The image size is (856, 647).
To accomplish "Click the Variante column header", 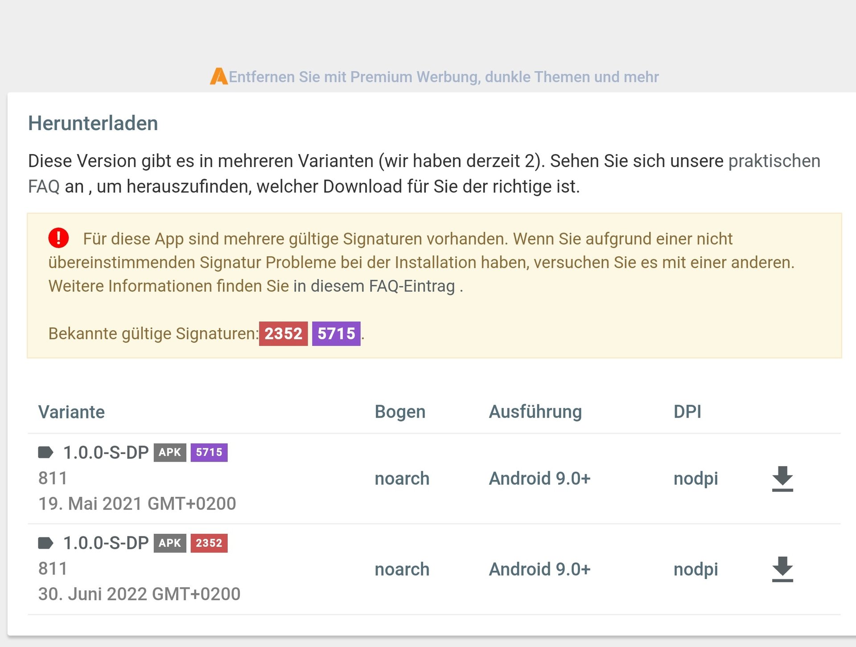I will 71,412.
